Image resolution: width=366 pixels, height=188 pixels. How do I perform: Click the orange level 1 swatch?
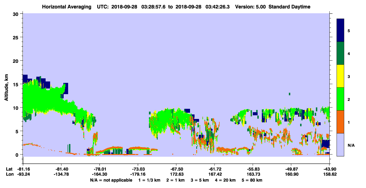click(340, 122)
